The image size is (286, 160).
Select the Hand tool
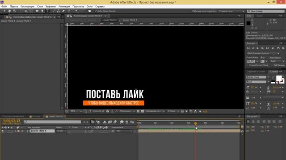point(9,11)
